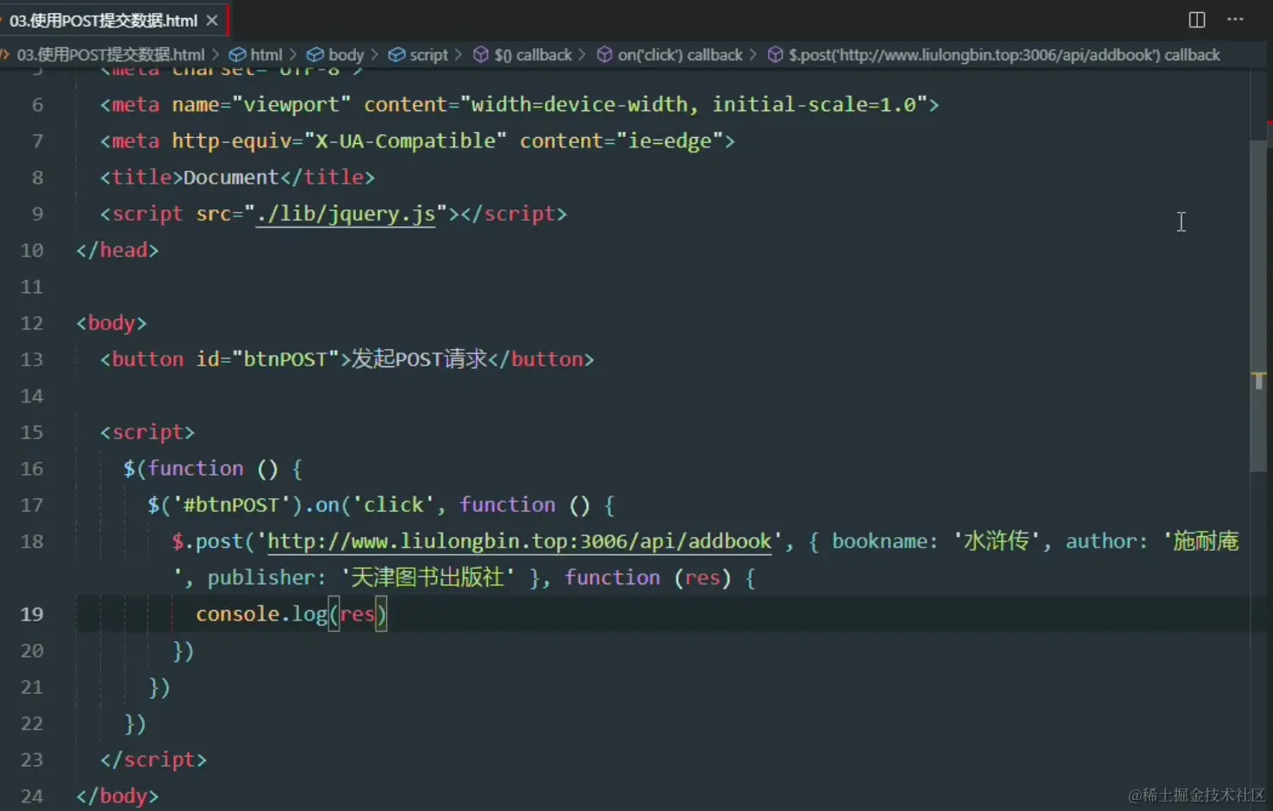Click the html breadcrumb symbol icon

(237, 54)
